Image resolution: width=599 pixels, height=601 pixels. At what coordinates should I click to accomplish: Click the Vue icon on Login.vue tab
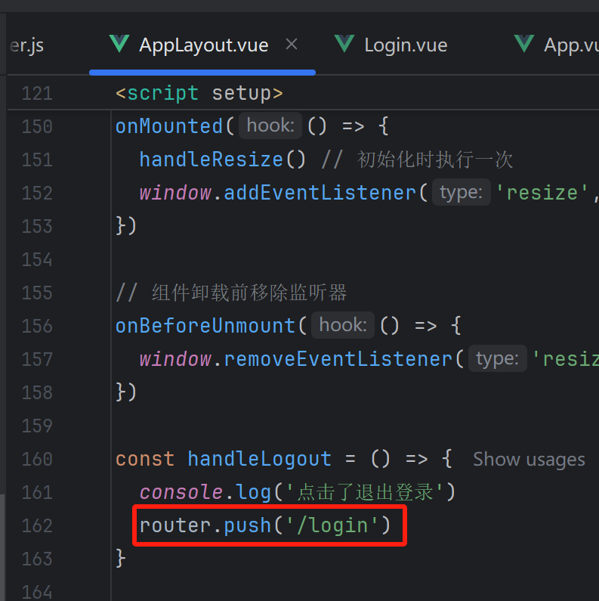tap(344, 44)
